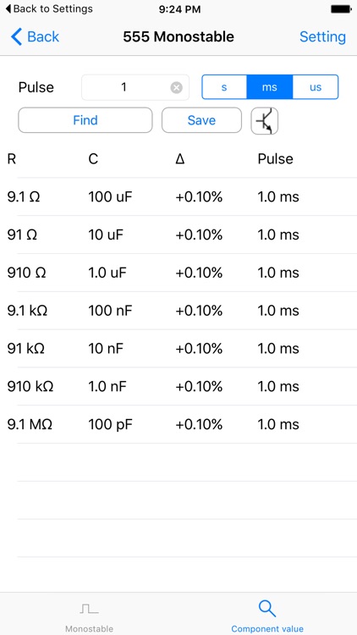Tap the battery indicator in status bar
357x635 pixels.
(x=341, y=9)
